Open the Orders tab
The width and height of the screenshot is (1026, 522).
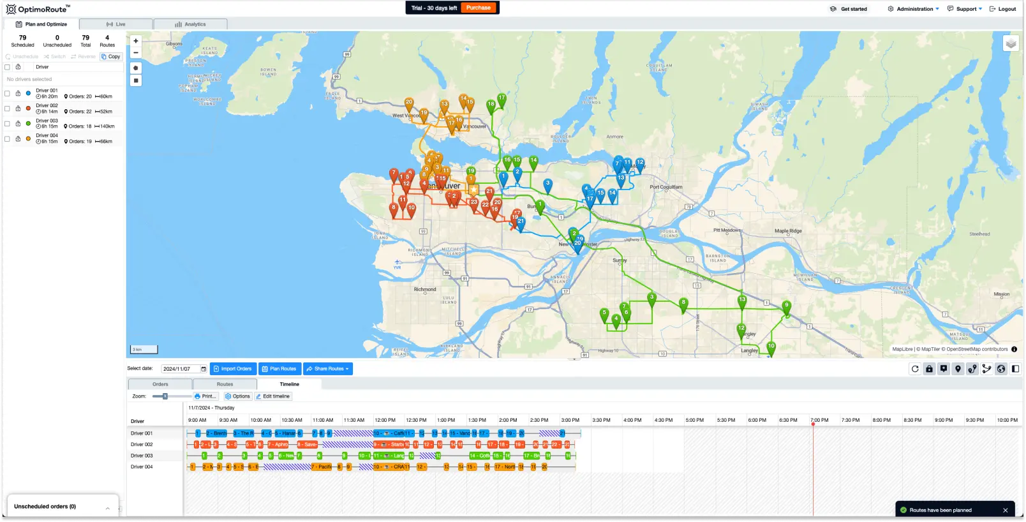[160, 384]
